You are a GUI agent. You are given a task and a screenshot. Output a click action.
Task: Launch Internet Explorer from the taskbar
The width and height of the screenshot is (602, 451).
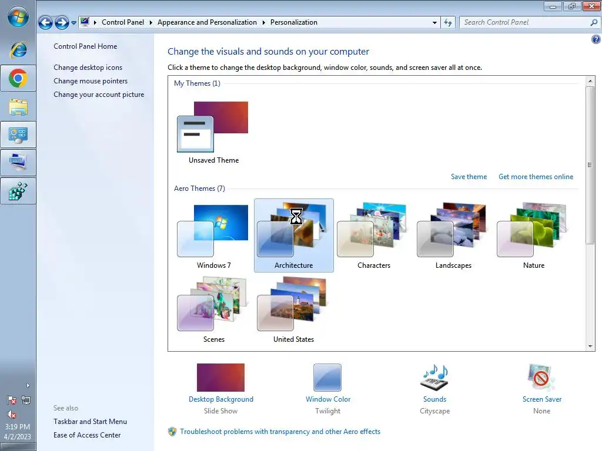18,49
